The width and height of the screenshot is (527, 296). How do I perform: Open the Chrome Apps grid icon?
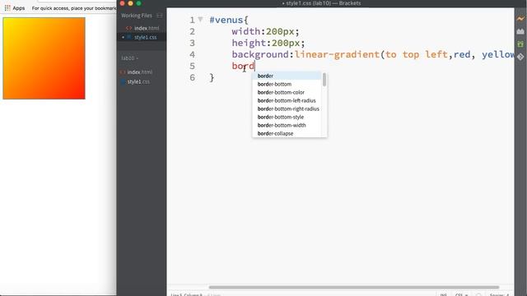coord(7,7)
